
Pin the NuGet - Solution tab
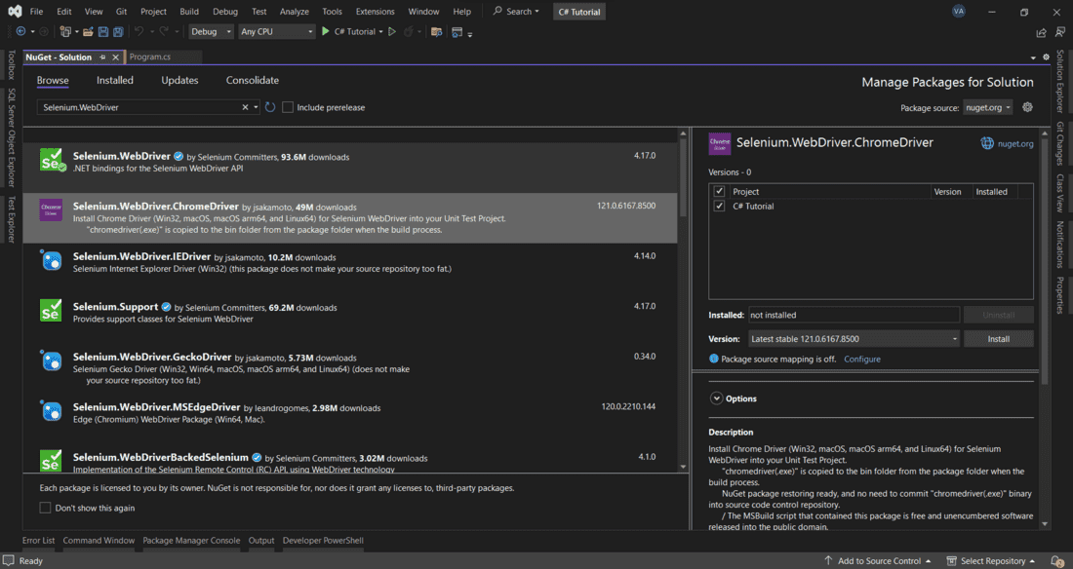click(102, 57)
